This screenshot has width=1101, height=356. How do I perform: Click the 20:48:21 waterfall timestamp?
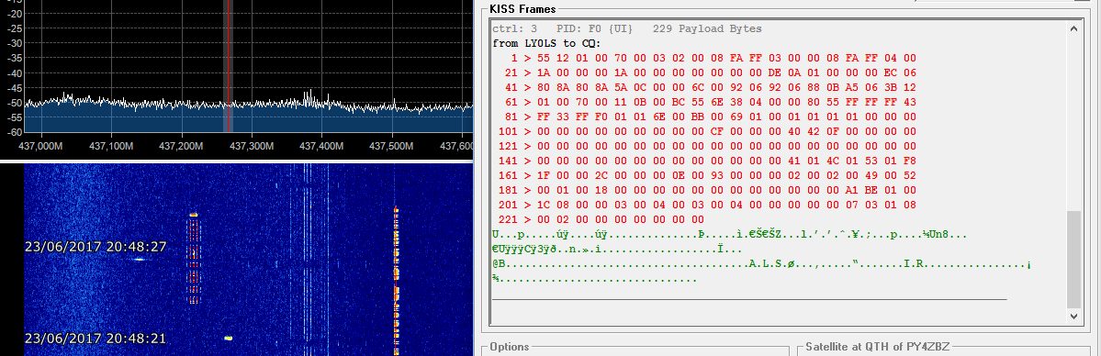click(x=95, y=339)
